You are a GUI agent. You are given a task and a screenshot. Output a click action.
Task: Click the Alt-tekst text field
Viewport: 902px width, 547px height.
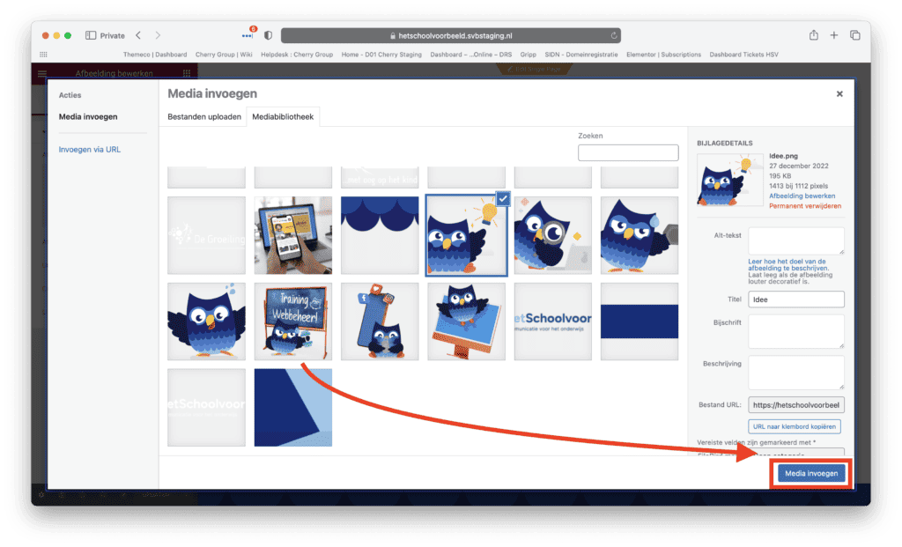(796, 240)
